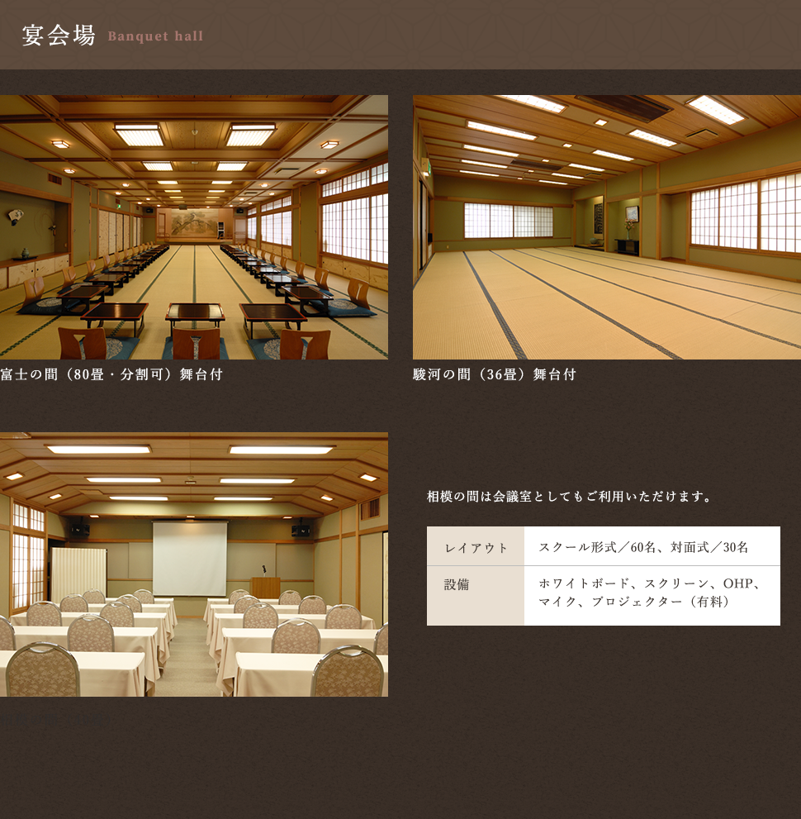The image size is (801, 819).
Task: Click the equipment list starting with ホワイトボード
Action: 649,593
